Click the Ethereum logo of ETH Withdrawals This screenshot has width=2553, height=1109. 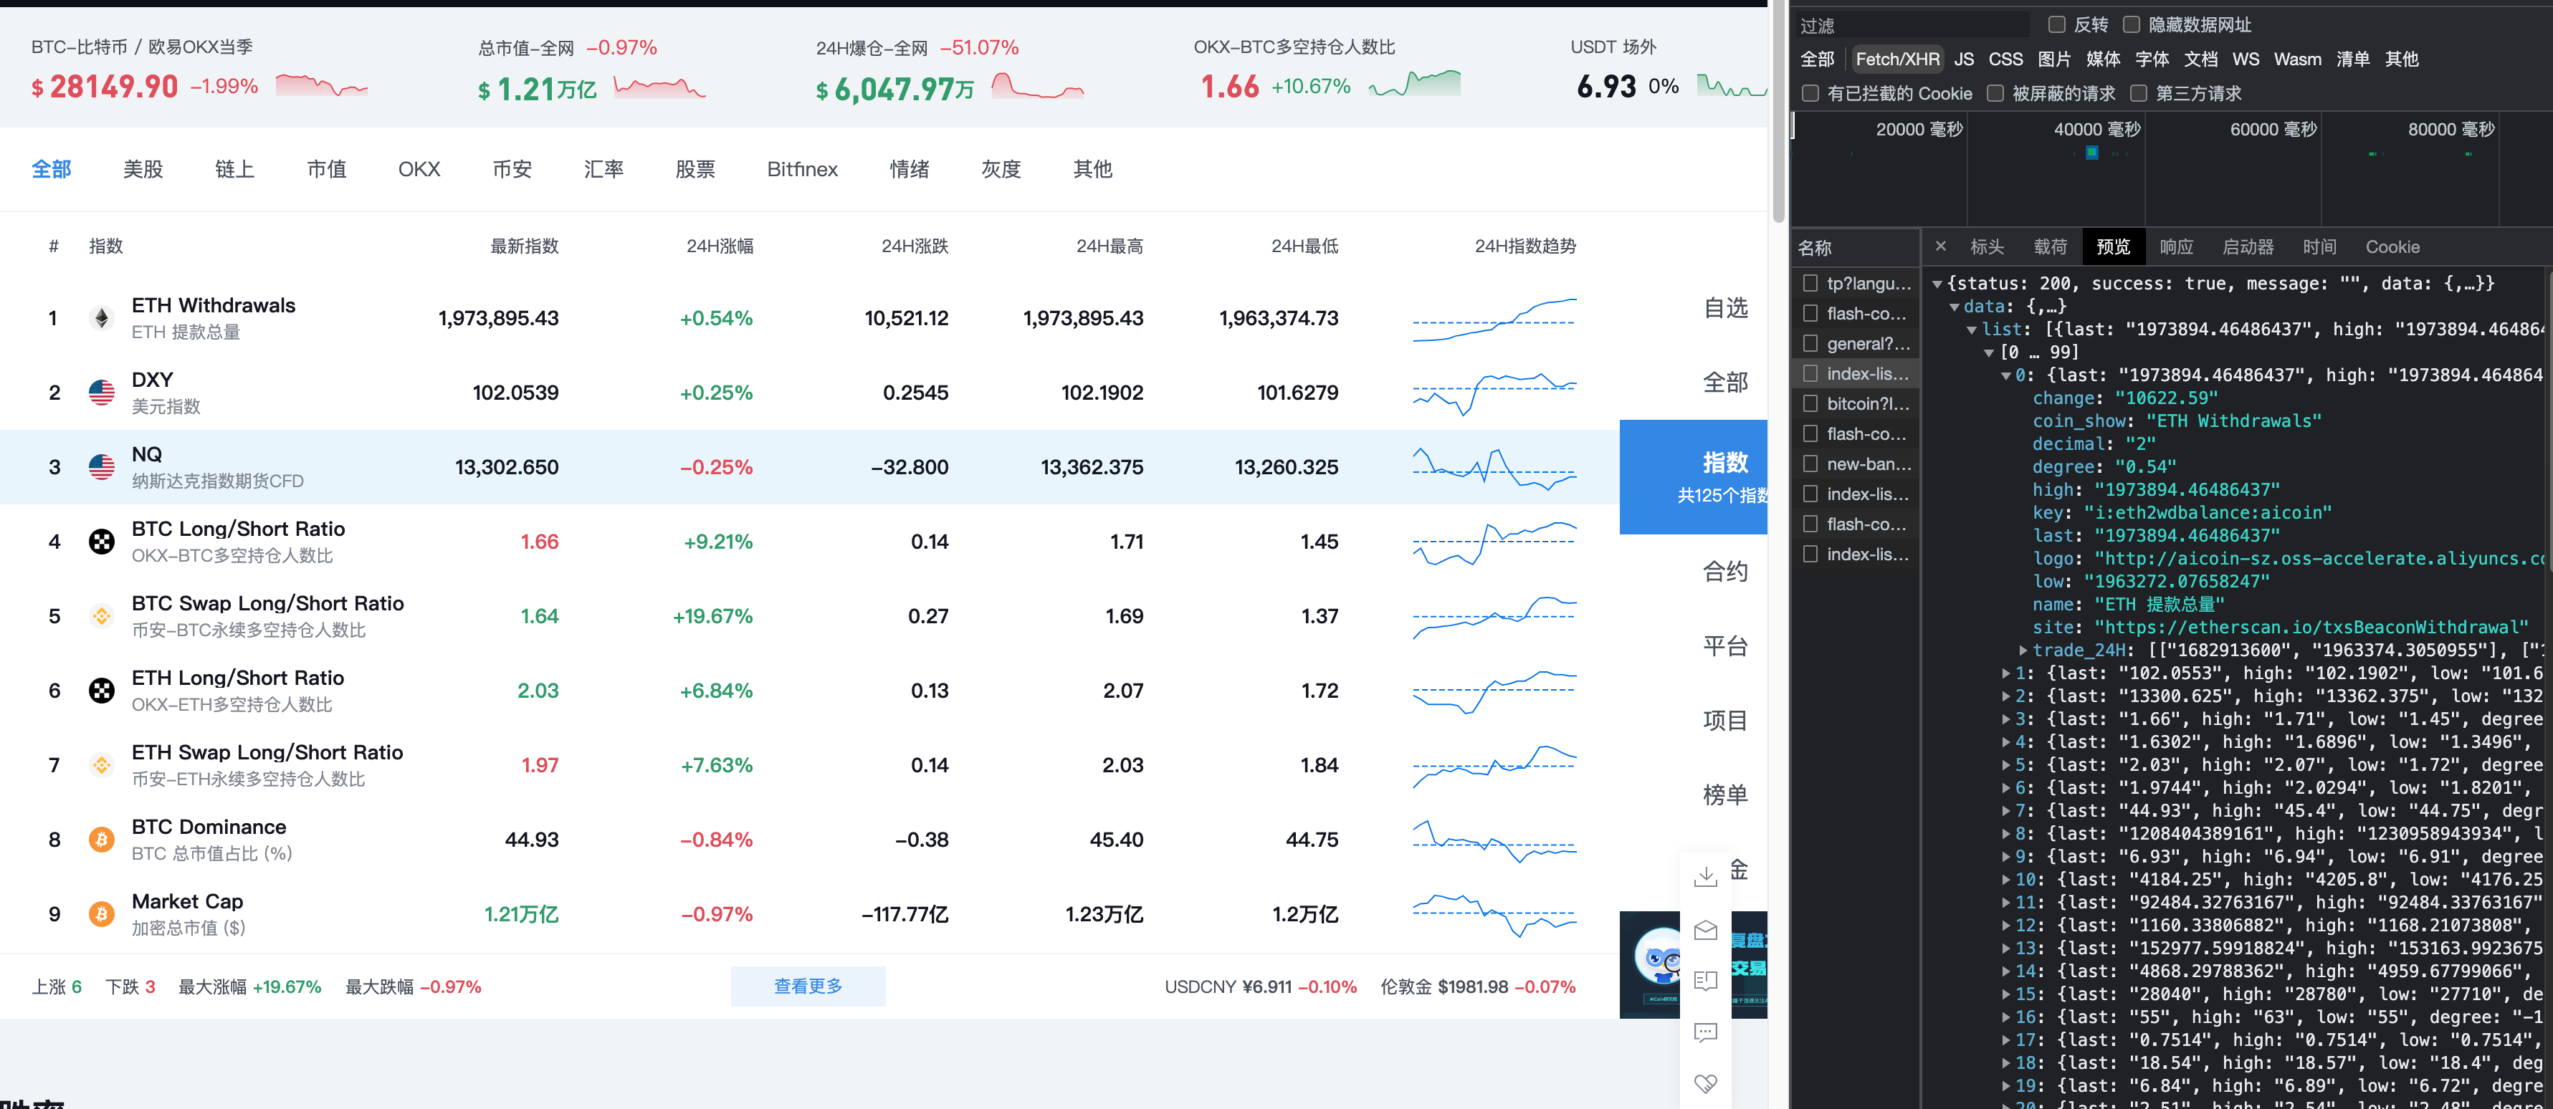pos(101,318)
